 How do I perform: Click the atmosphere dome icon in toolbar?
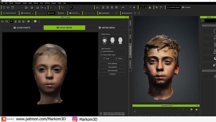(150, 7)
